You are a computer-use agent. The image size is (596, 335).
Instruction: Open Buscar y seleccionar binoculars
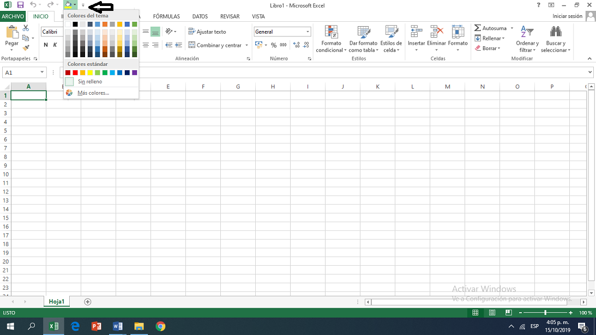coord(556,39)
